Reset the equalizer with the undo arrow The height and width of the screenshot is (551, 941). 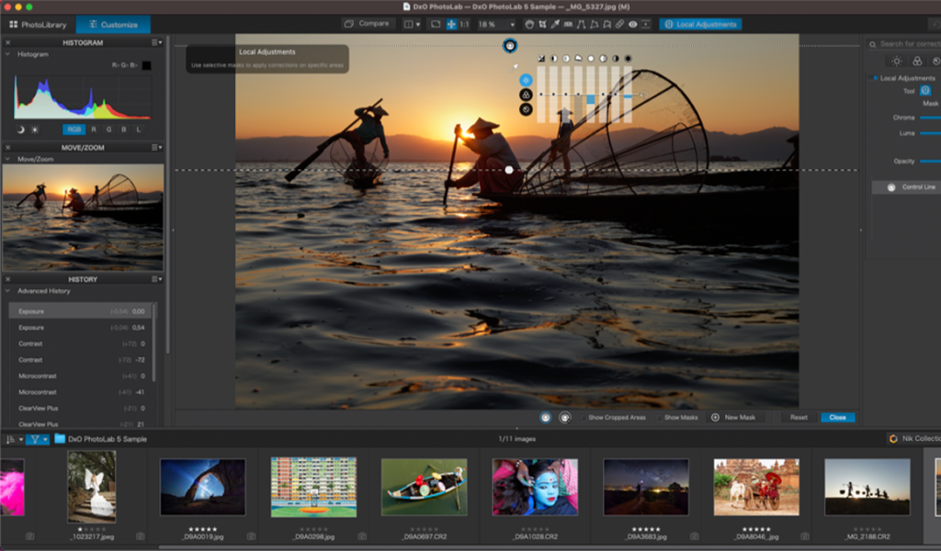click(643, 95)
